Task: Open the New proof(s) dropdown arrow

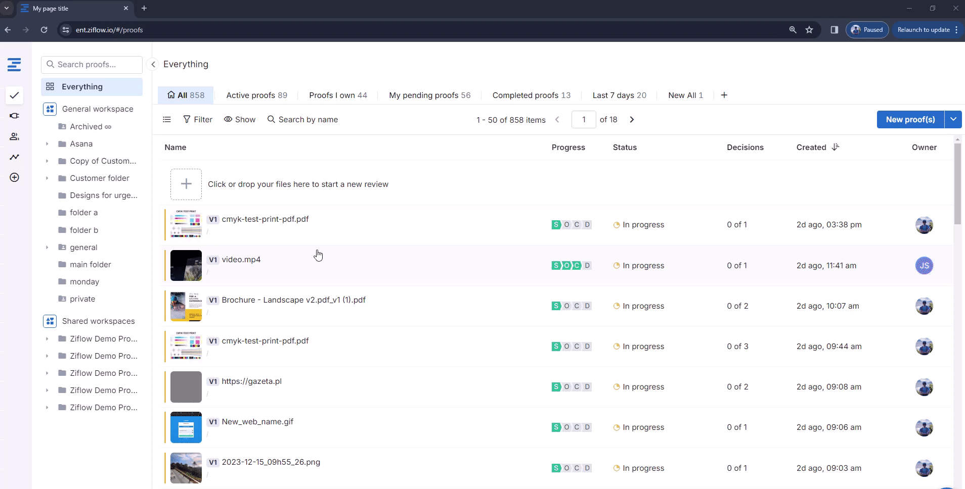Action: (953, 119)
